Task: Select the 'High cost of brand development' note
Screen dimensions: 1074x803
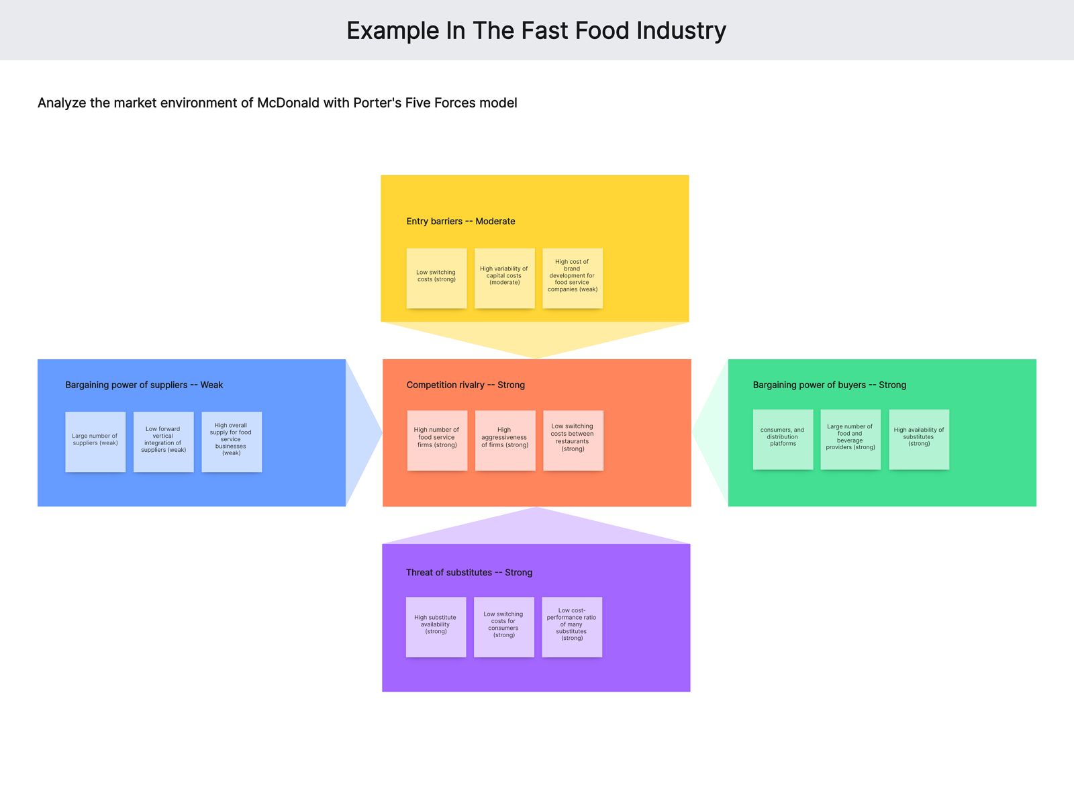Action: [572, 278]
